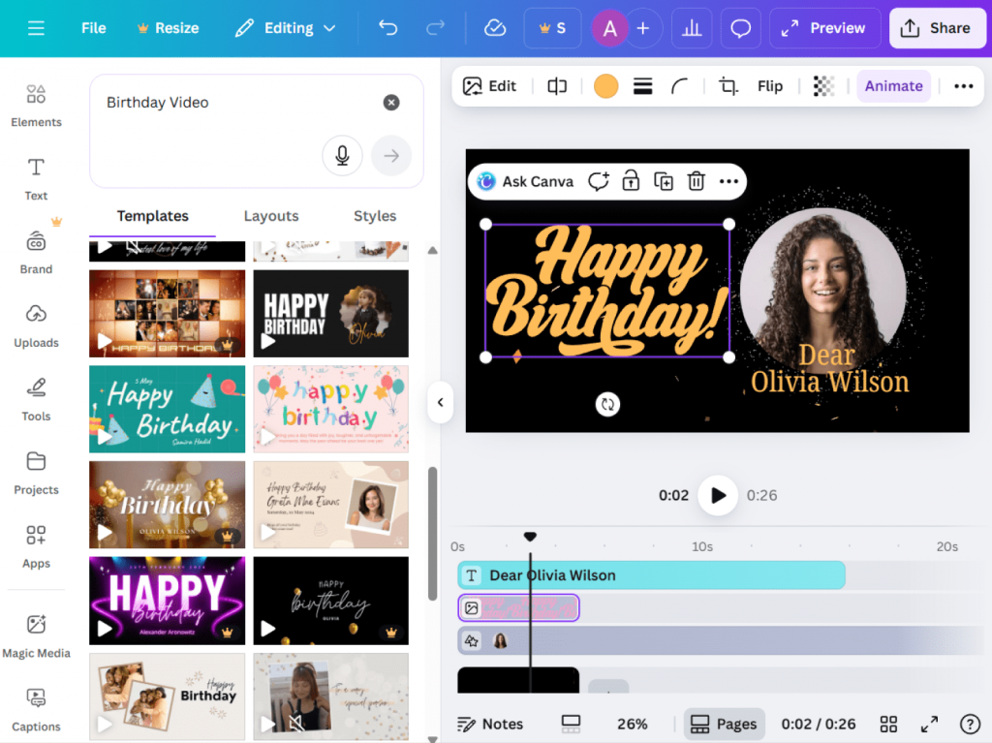Image resolution: width=992 pixels, height=743 pixels.
Task: Open the Resize option
Action: coord(169,28)
